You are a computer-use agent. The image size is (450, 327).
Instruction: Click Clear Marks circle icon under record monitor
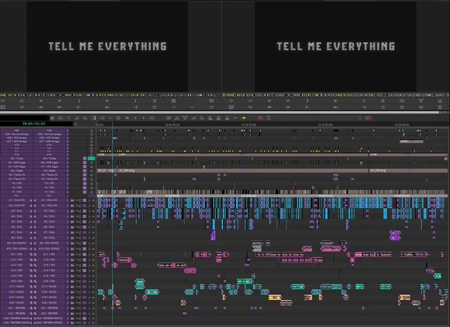point(402,107)
